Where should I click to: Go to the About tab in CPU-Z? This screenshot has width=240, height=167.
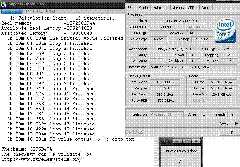point(206,8)
